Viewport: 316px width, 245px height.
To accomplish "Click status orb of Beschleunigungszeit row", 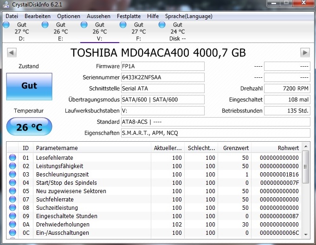I will click(13, 174).
